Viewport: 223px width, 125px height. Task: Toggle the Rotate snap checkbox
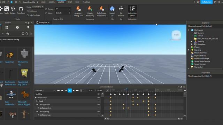pos(46,9)
